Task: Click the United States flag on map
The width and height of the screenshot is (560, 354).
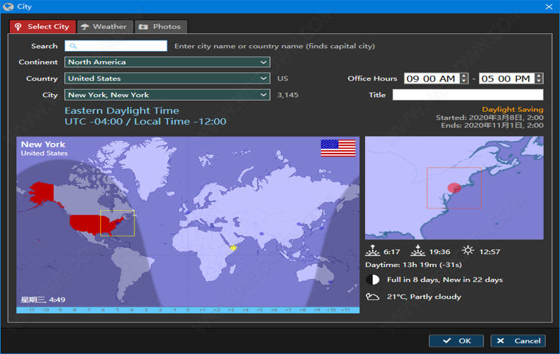Action: tap(338, 148)
